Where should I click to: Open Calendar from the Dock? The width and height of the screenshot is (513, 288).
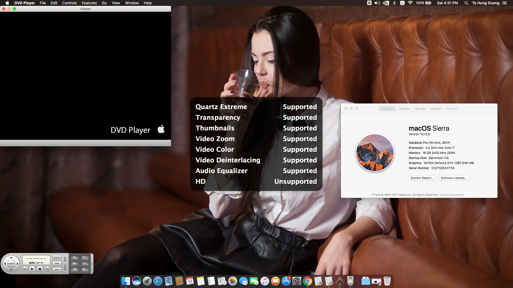pos(190,281)
